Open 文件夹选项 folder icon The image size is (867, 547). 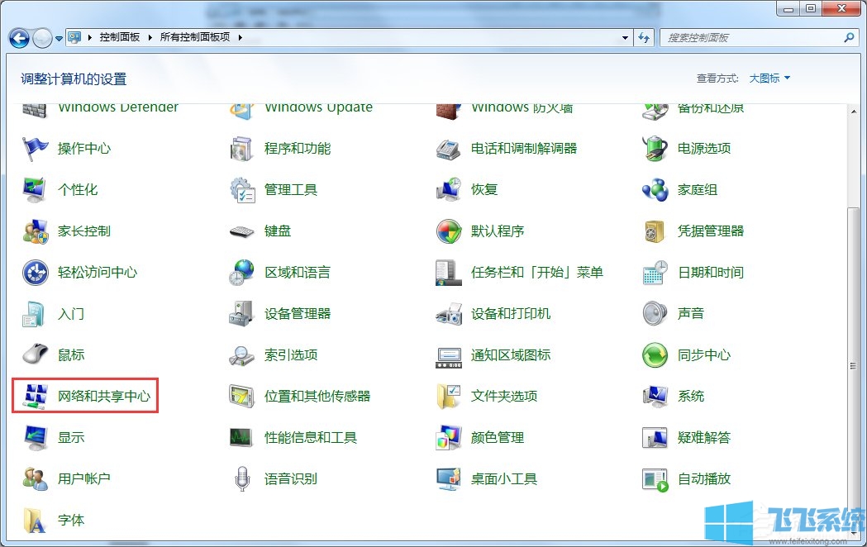[448, 397]
